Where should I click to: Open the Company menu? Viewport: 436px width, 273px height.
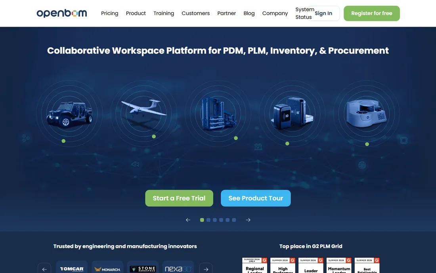pos(275,13)
